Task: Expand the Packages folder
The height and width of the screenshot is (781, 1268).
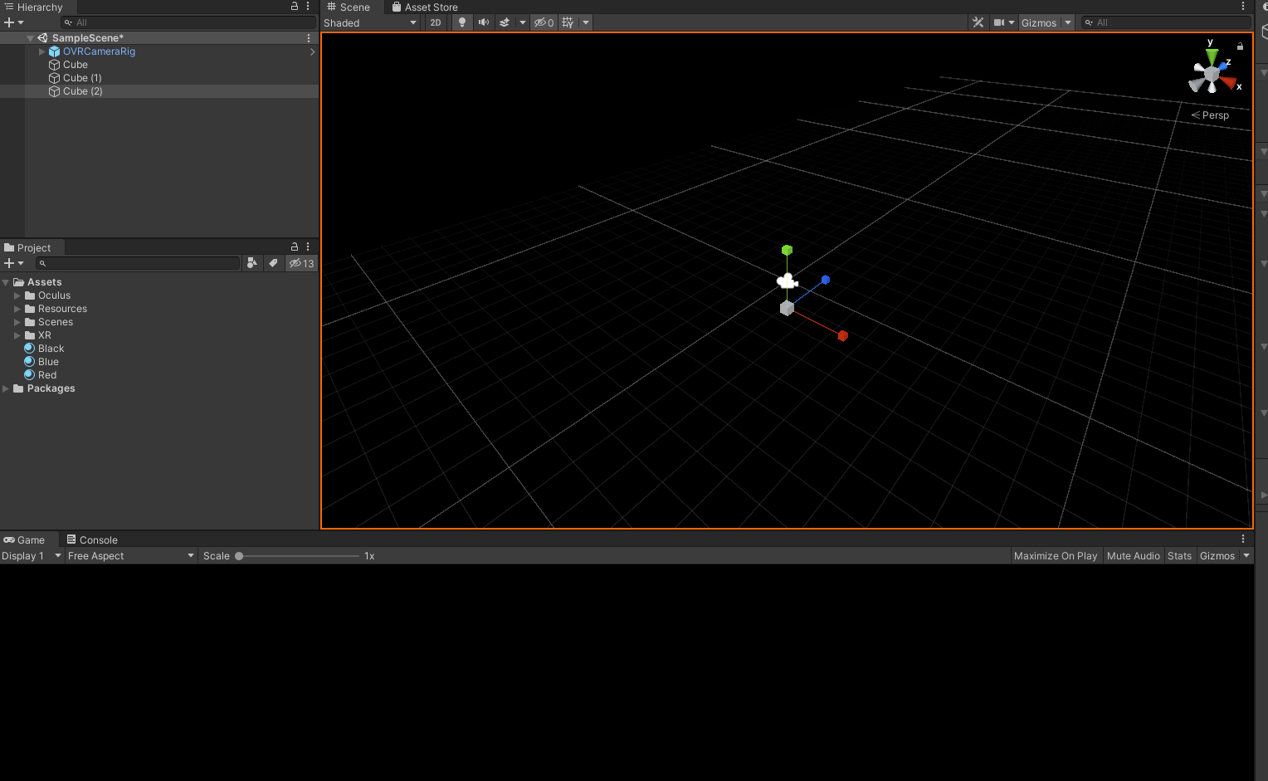Action: click(x=6, y=388)
